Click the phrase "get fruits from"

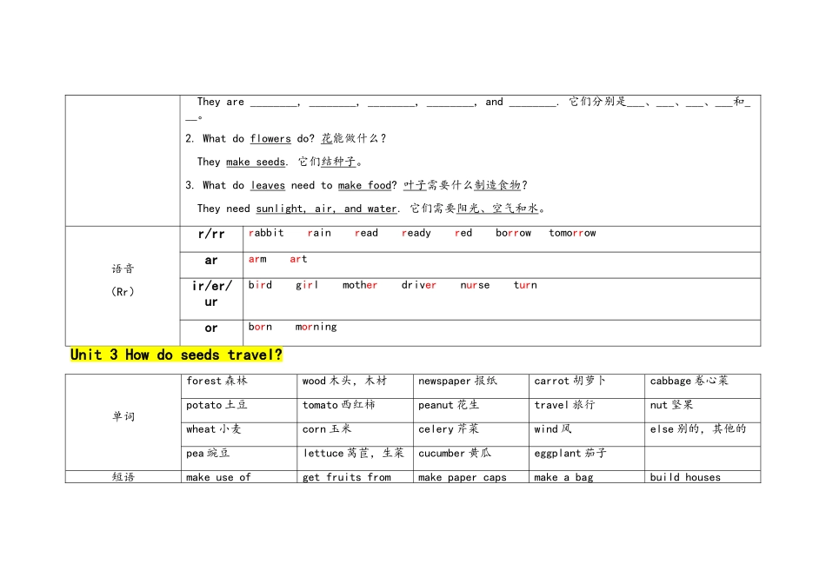click(347, 477)
